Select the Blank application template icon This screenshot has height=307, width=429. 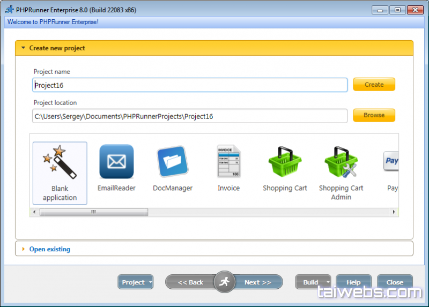[x=60, y=162]
